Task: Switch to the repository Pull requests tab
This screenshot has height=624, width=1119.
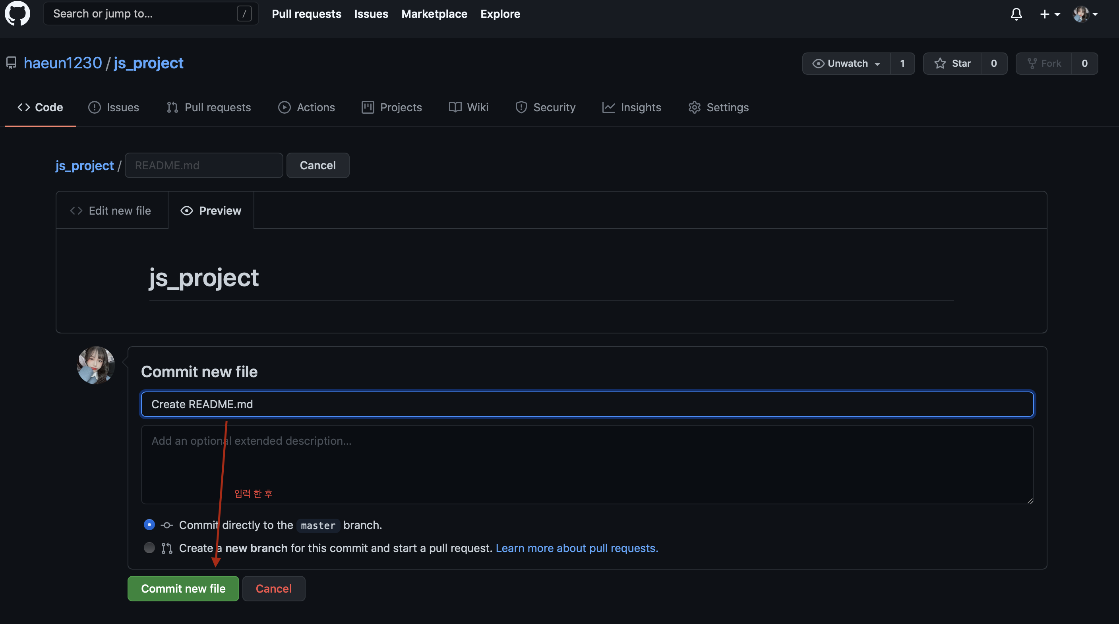Action: tap(209, 107)
